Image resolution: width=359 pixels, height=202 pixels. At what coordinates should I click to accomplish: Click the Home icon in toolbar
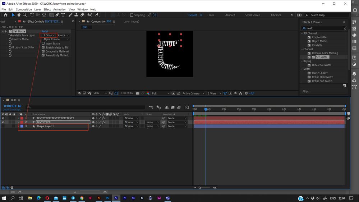5,15
